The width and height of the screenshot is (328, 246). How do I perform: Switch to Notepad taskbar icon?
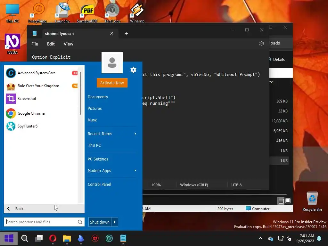123,238
